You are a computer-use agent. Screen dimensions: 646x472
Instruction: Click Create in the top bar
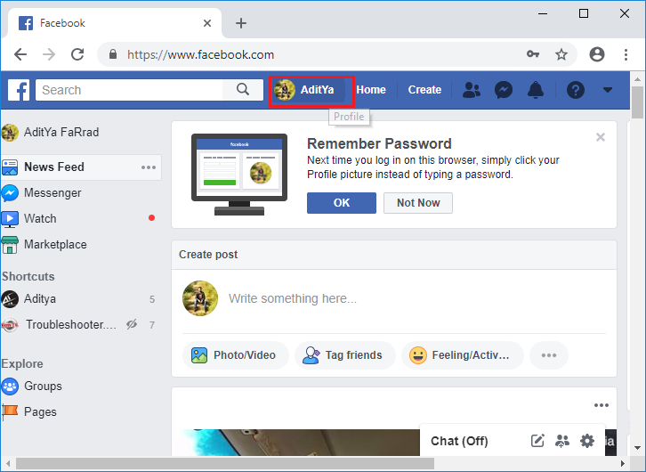tap(424, 89)
